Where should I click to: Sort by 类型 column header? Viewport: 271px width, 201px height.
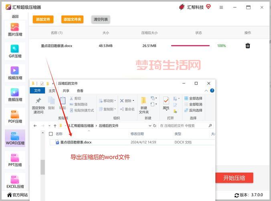(178, 134)
